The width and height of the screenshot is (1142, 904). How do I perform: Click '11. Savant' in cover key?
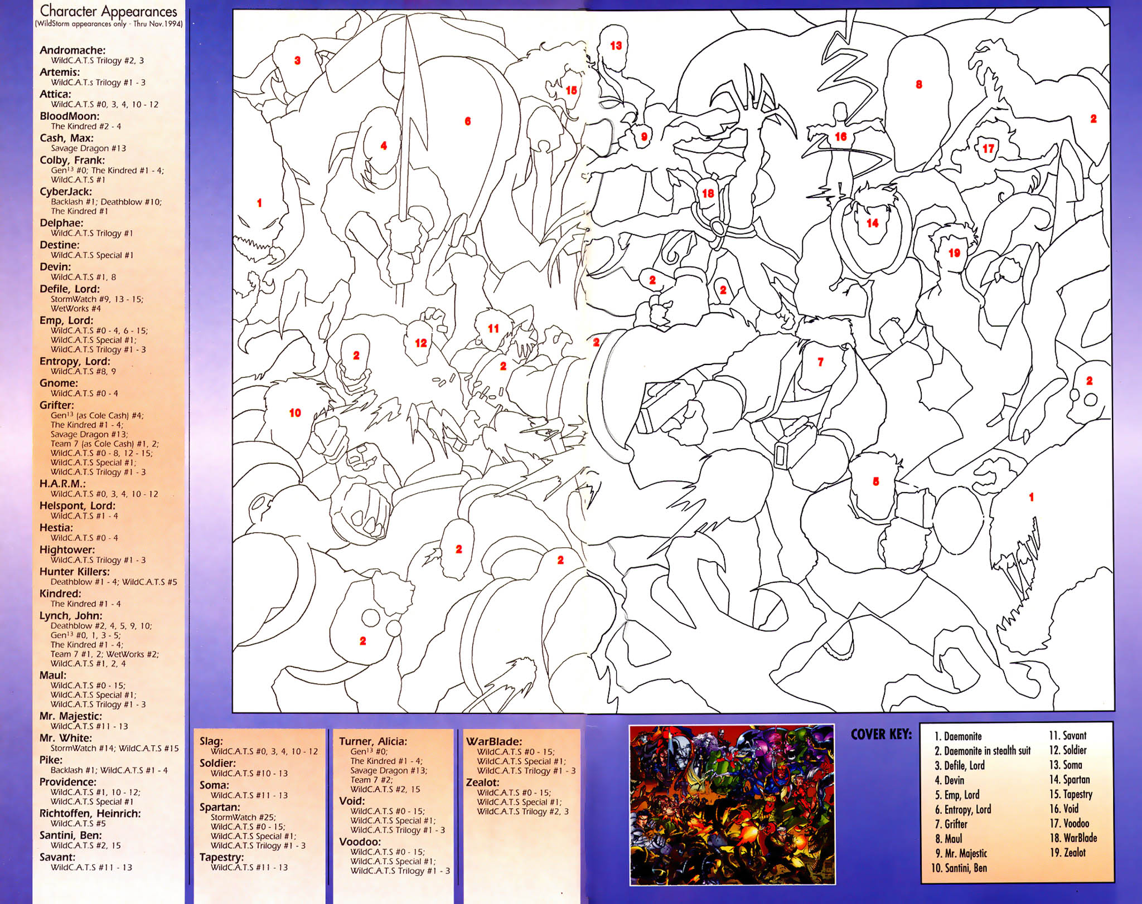coord(1068,736)
